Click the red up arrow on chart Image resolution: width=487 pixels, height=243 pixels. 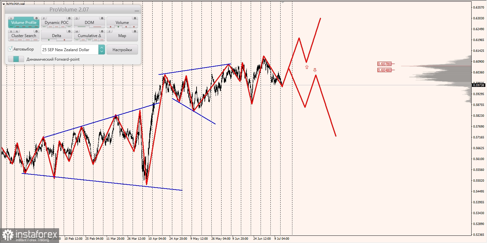307,67
